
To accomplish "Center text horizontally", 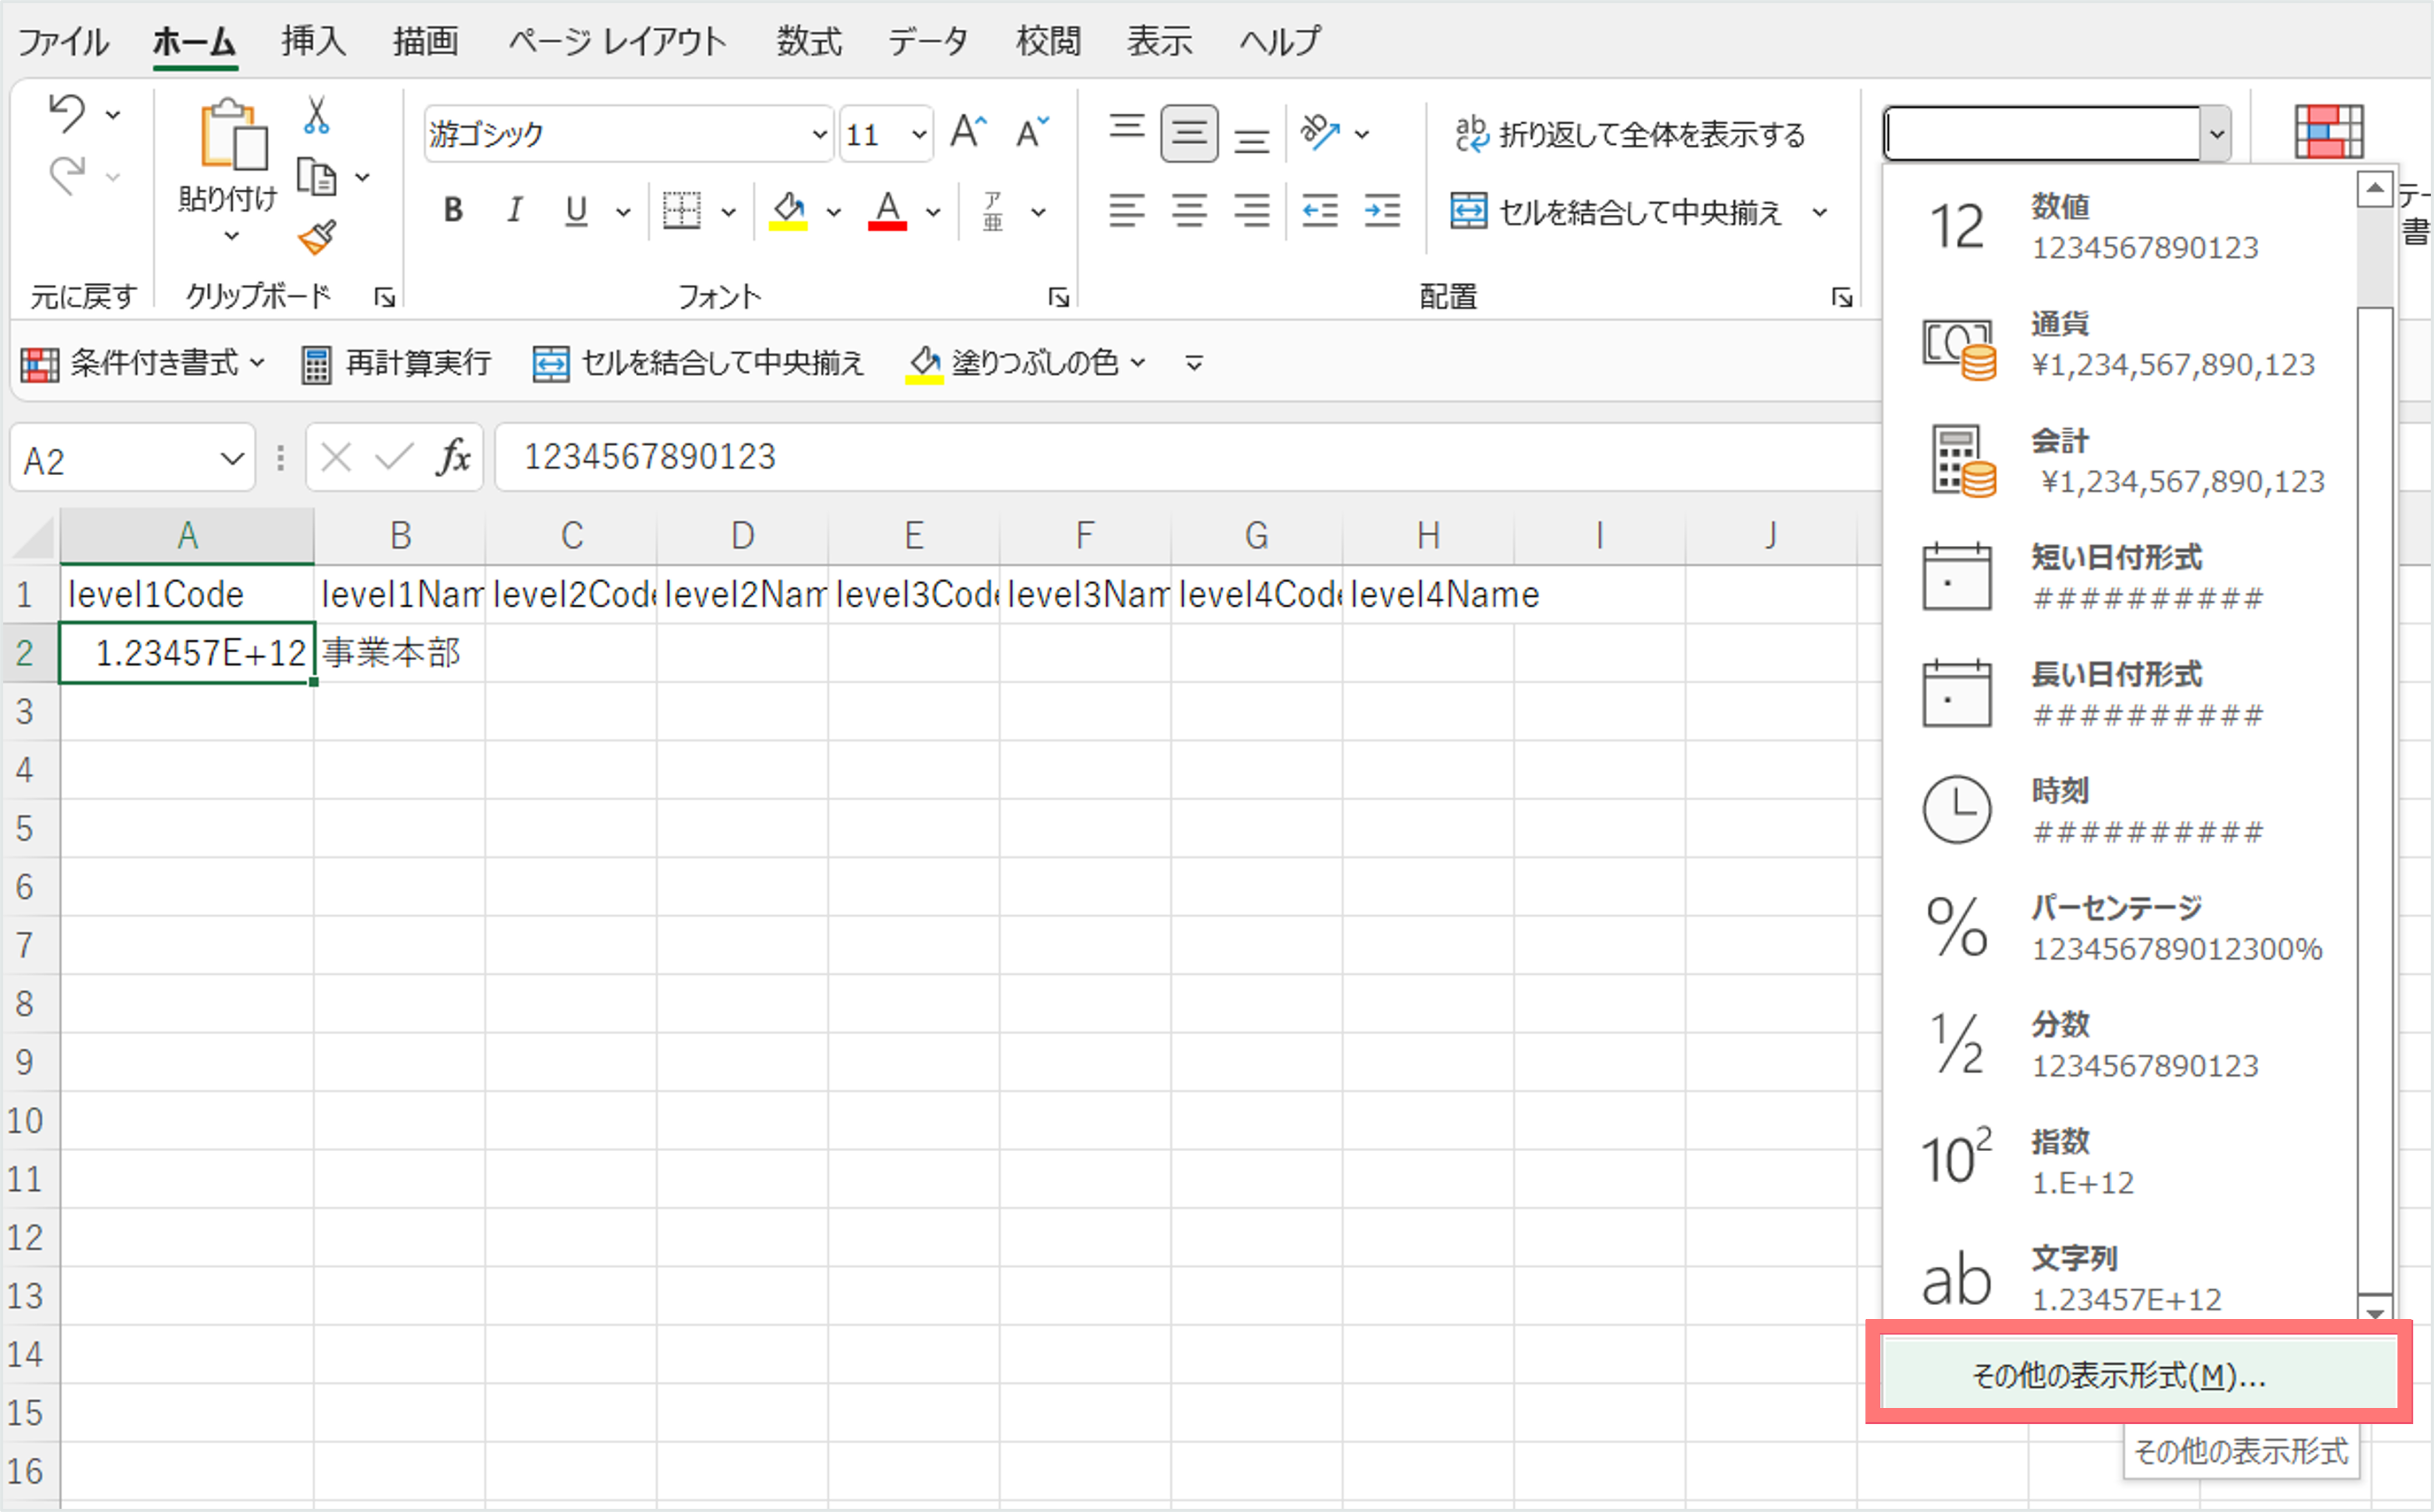I will point(1189,211).
